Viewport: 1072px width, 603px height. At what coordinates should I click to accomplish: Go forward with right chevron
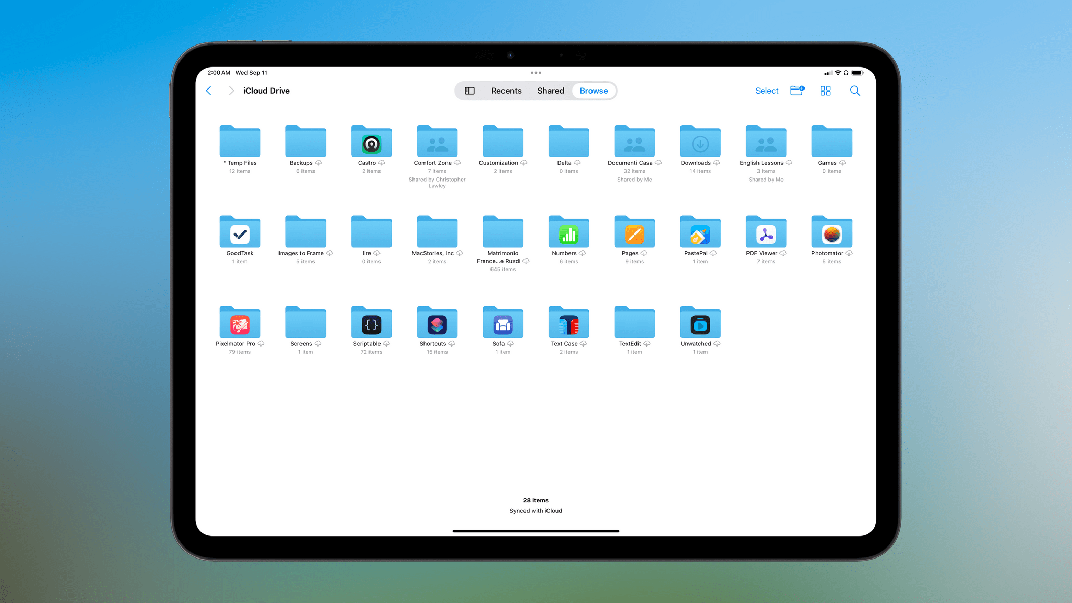(231, 91)
